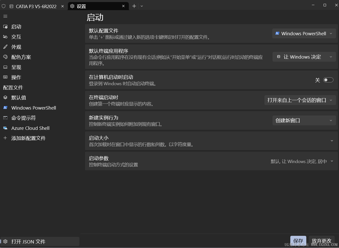The height and width of the screenshot is (248, 339).
Task: Click the shield icon in the title bar
Action: (4, 6)
